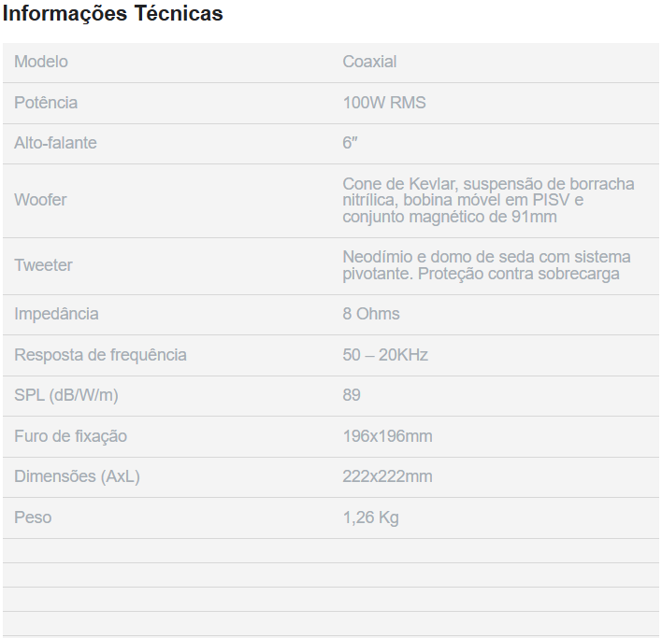
Task: Click the 6″ speaker size value
Action: pos(351,143)
